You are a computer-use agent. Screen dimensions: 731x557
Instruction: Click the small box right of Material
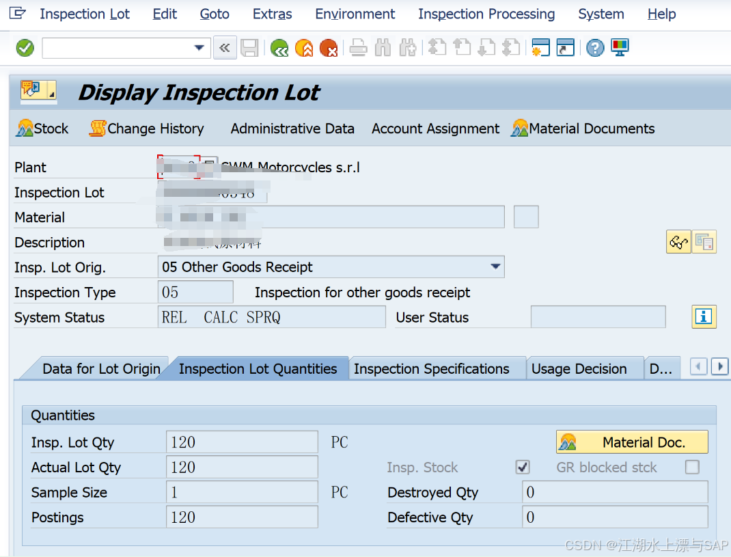pyautogui.click(x=526, y=217)
